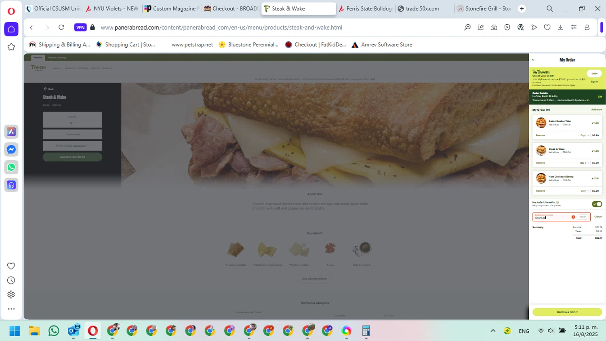This screenshot has height=341, width=606.
Task: Open Aria AI in Opera sidebar
Action: [11, 132]
